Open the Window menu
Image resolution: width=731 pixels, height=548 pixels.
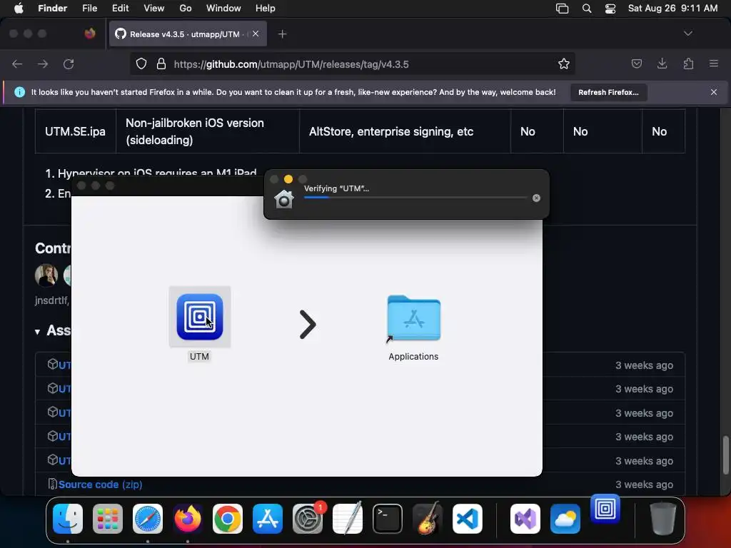223,9
